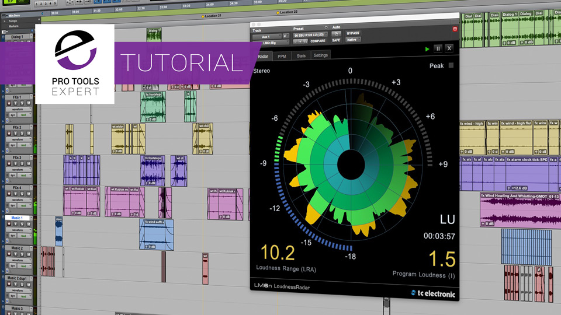Record-arm the FXs 1 track
The width and height of the screenshot is (561, 315).
pos(9,103)
